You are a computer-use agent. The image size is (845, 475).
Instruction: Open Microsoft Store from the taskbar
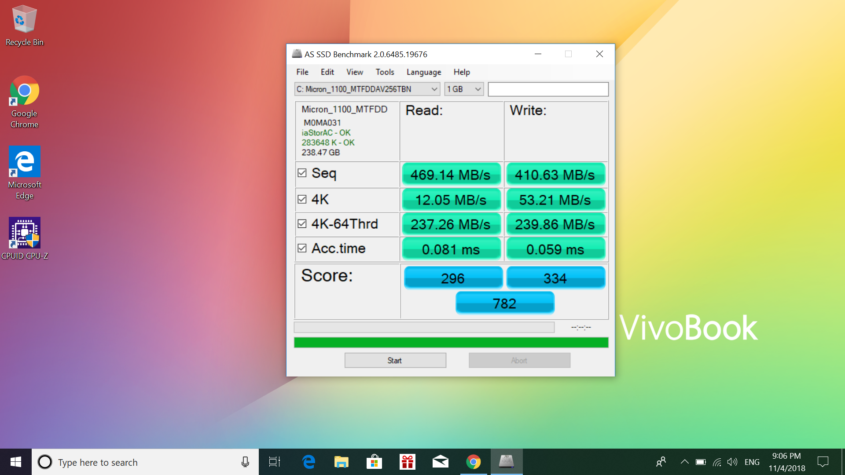pyautogui.click(x=374, y=462)
